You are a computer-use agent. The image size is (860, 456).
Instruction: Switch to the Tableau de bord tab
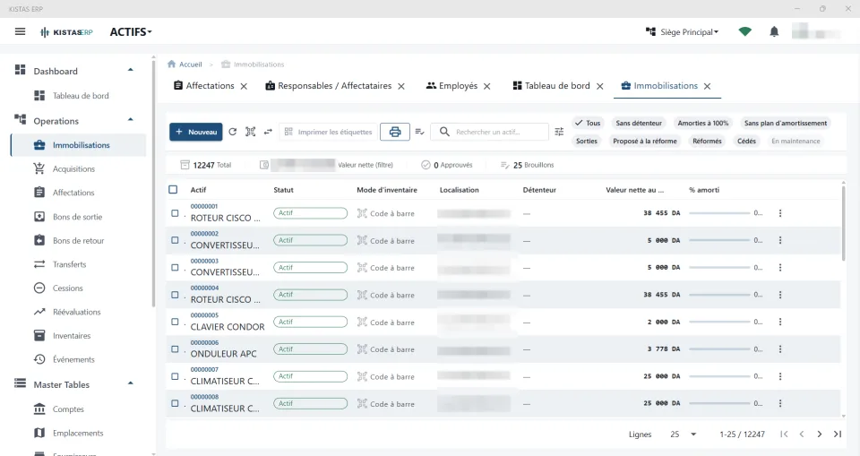pyautogui.click(x=552, y=86)
